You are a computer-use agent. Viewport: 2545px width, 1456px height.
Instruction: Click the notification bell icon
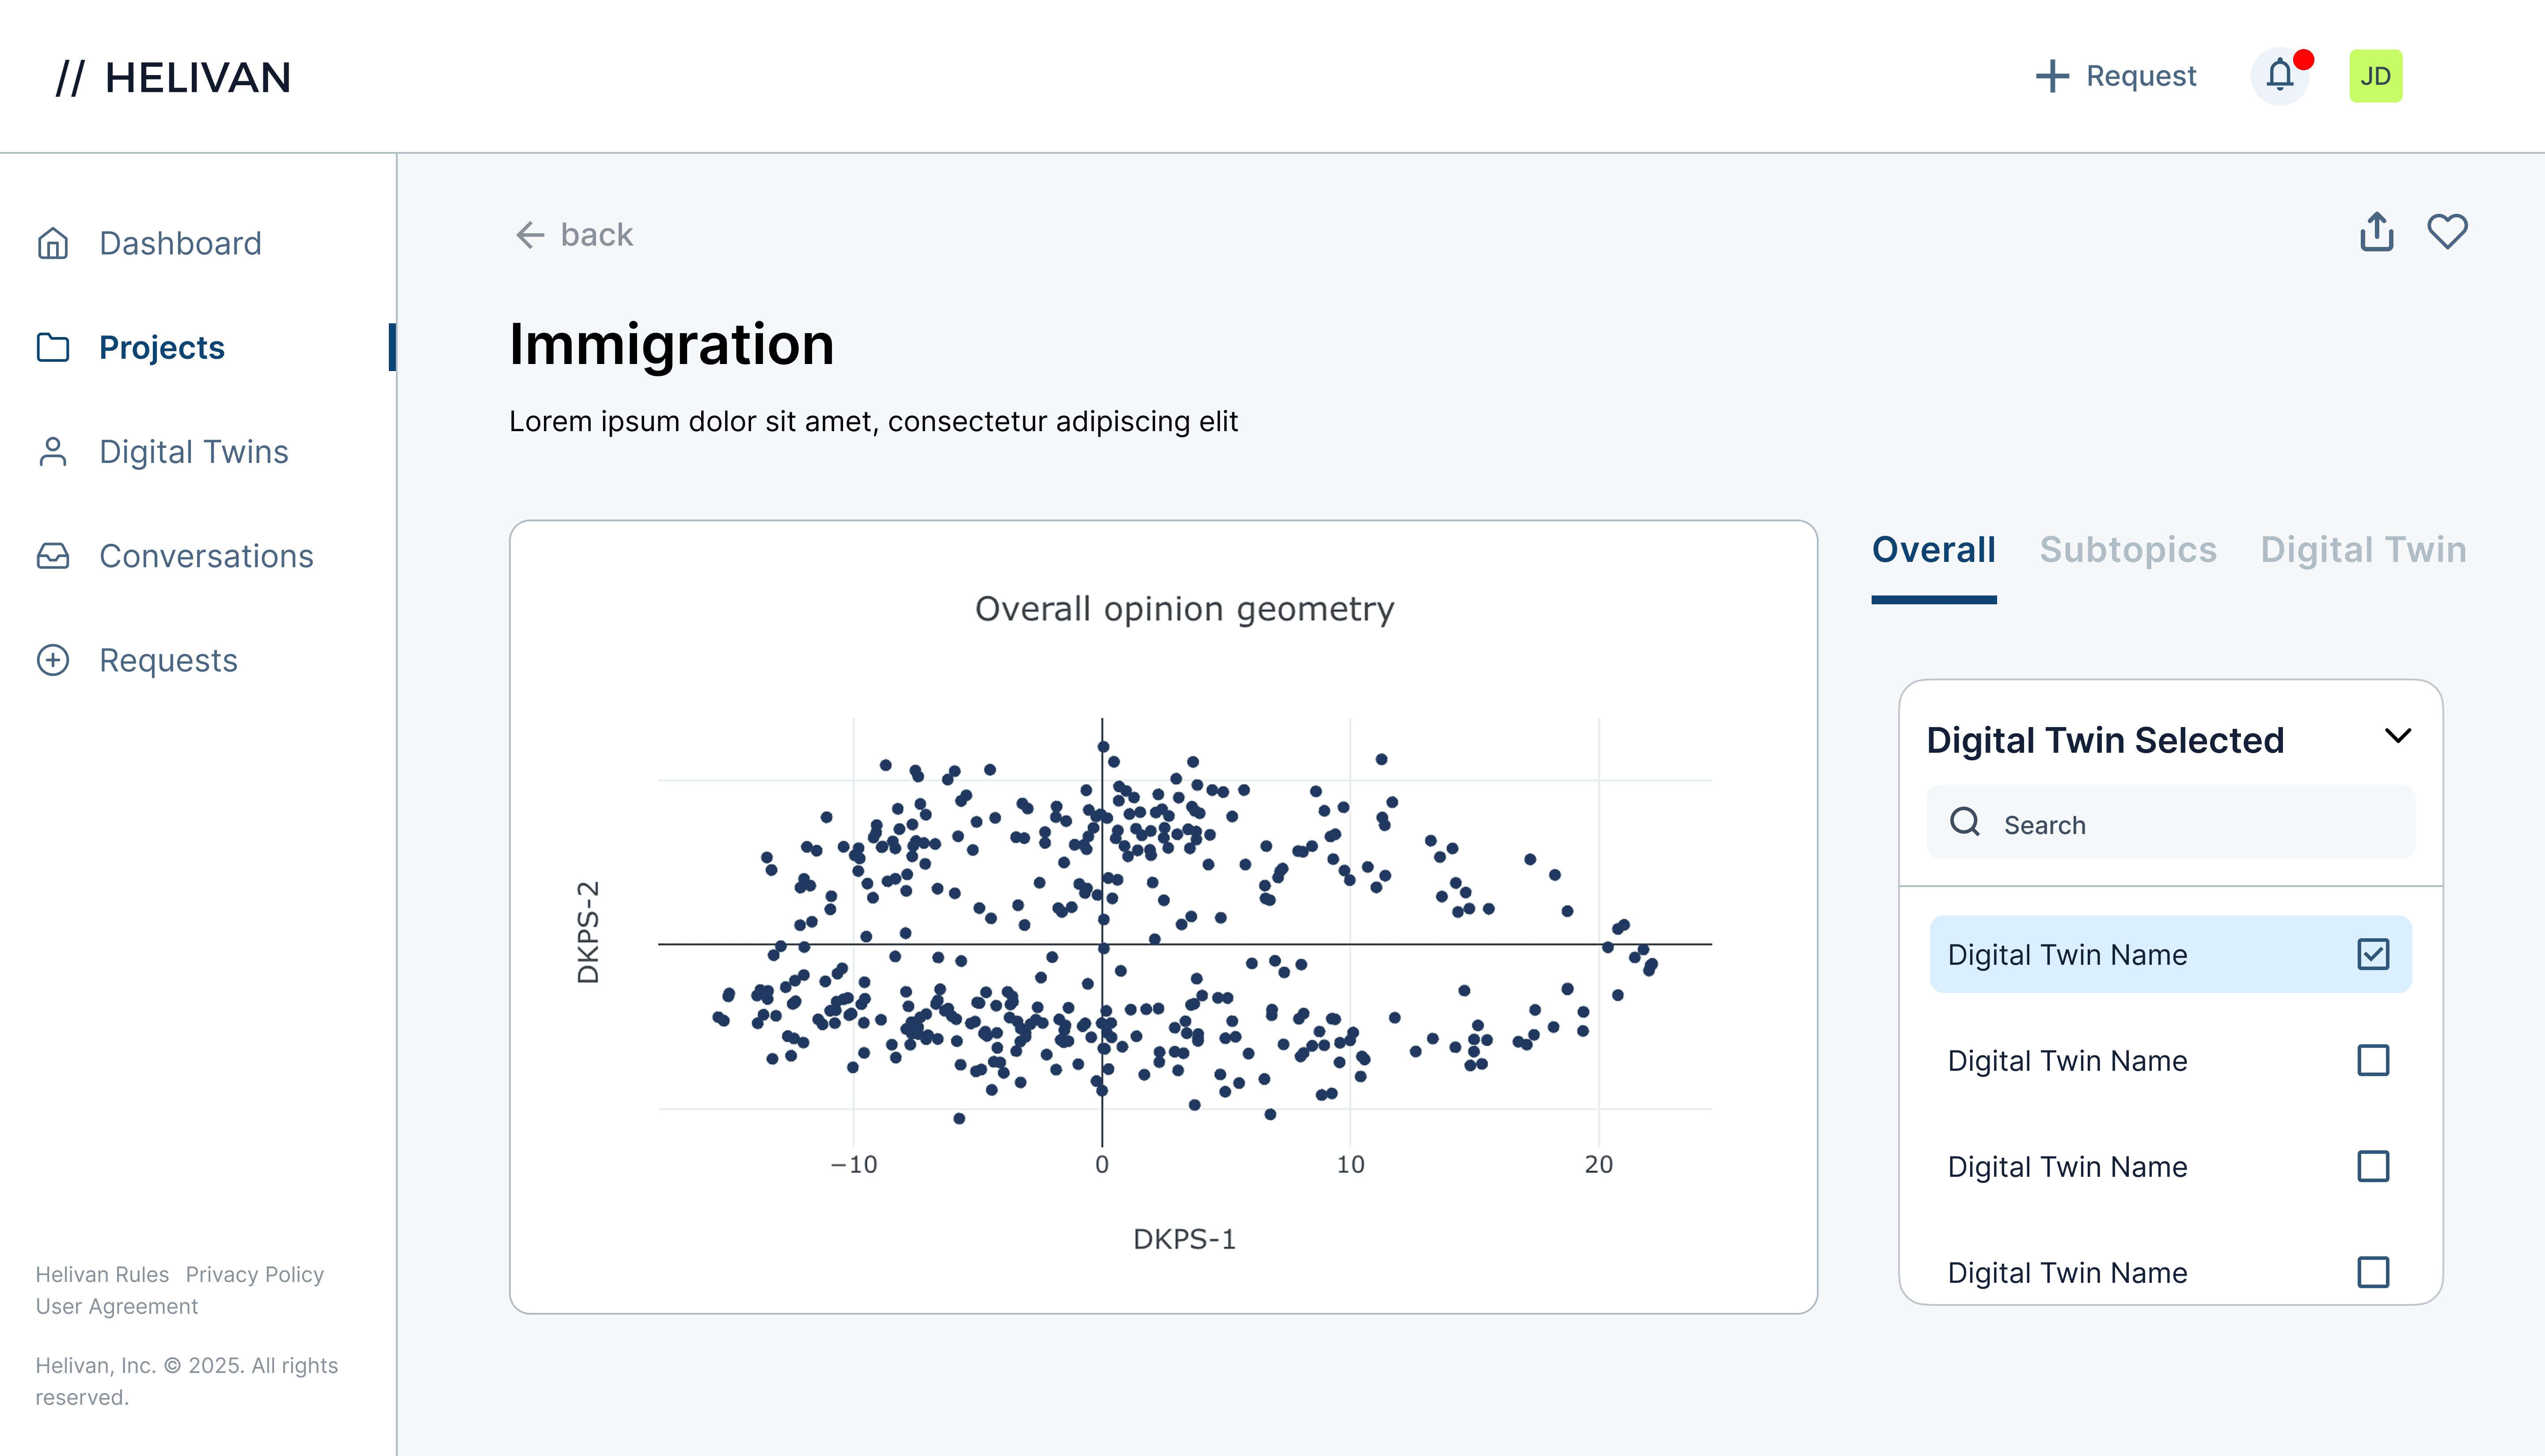2279,76
